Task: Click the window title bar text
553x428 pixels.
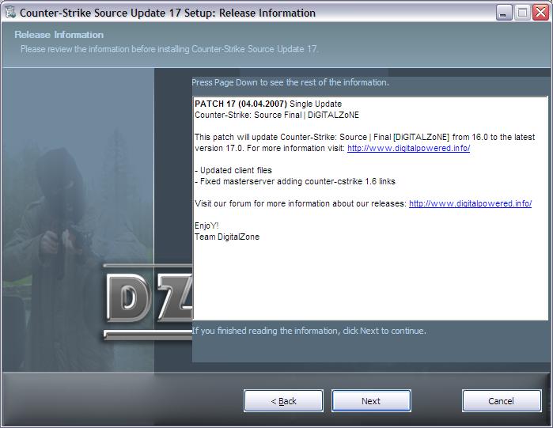Action: pos(168,13)
